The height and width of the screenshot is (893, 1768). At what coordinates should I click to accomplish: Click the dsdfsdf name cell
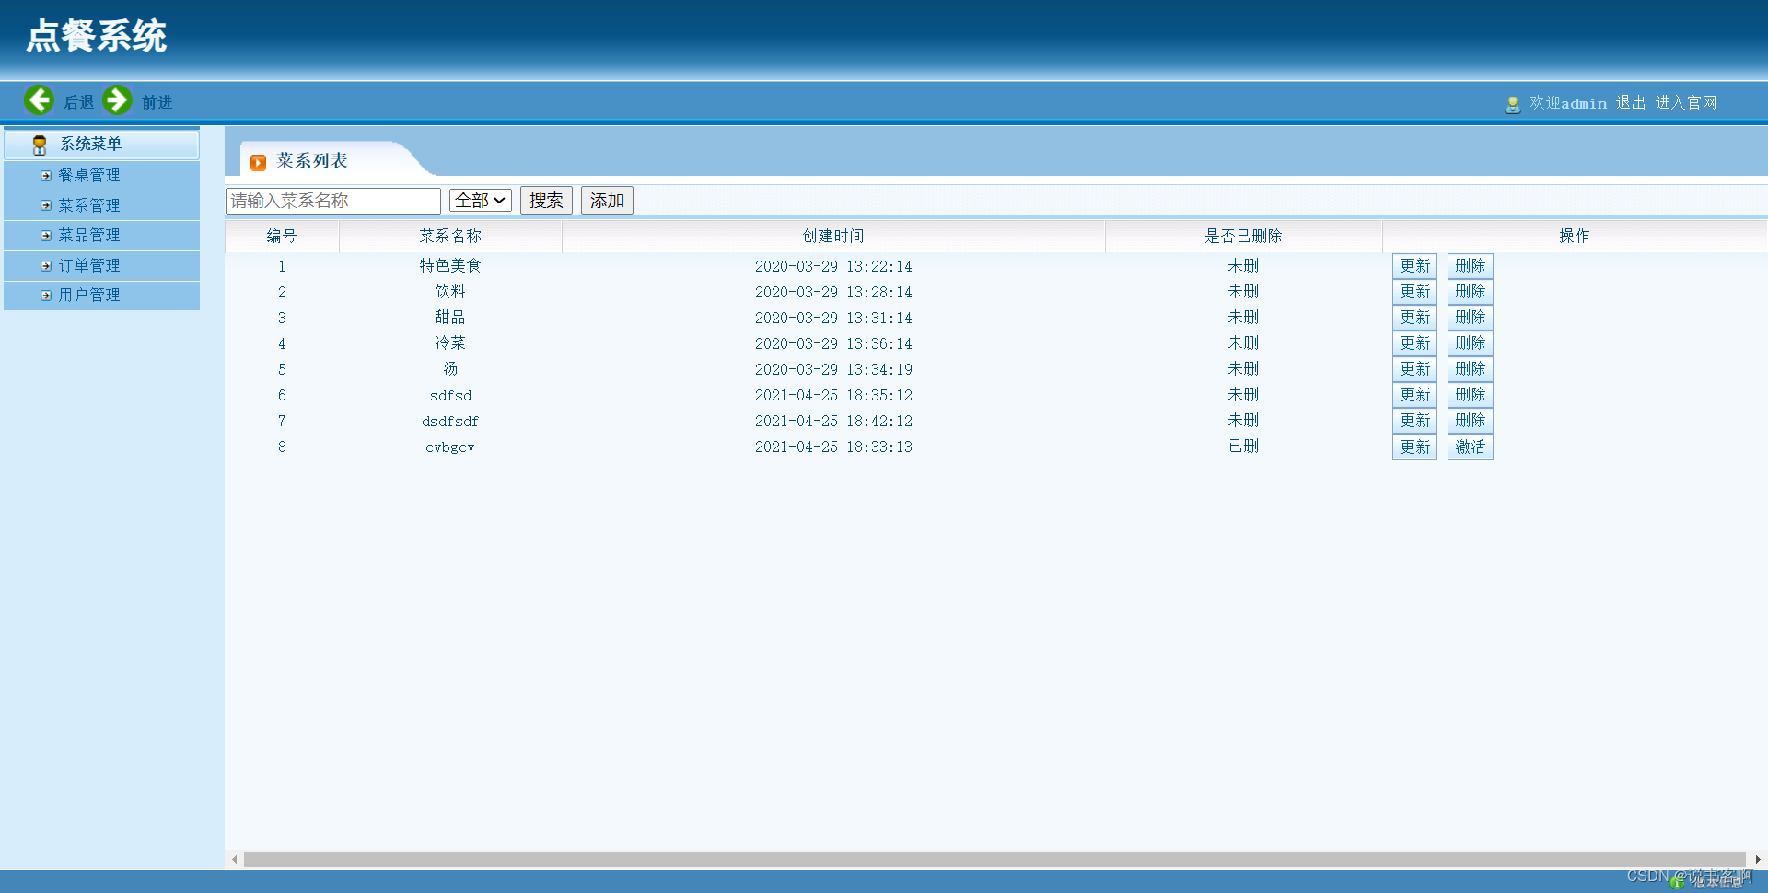click(x=450, y=422)
